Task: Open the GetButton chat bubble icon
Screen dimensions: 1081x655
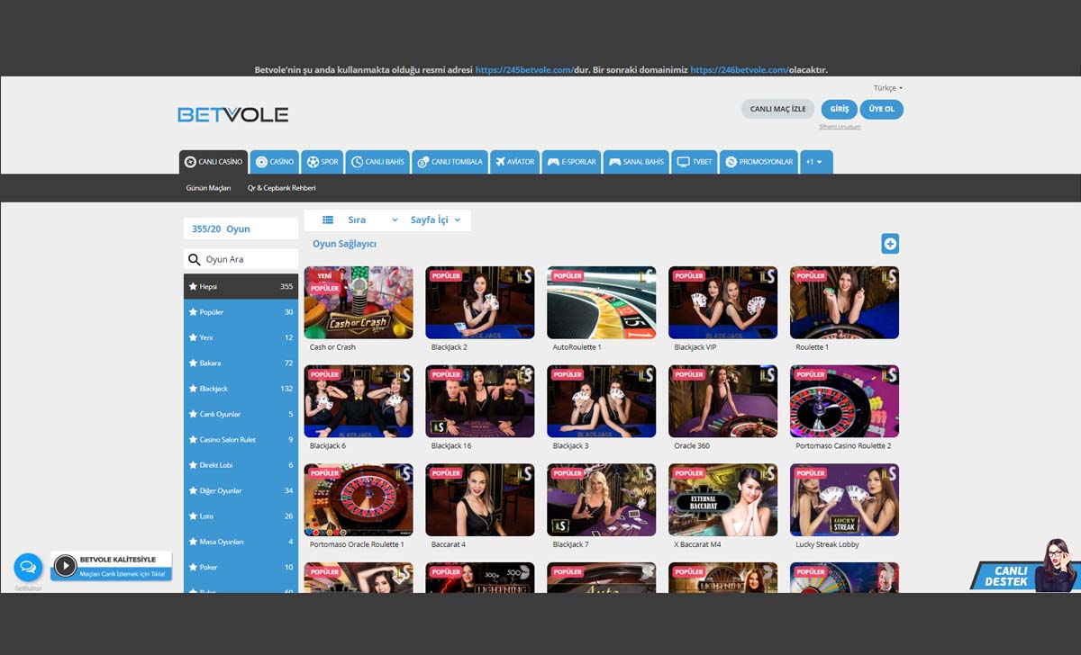Action: [28, 568]
